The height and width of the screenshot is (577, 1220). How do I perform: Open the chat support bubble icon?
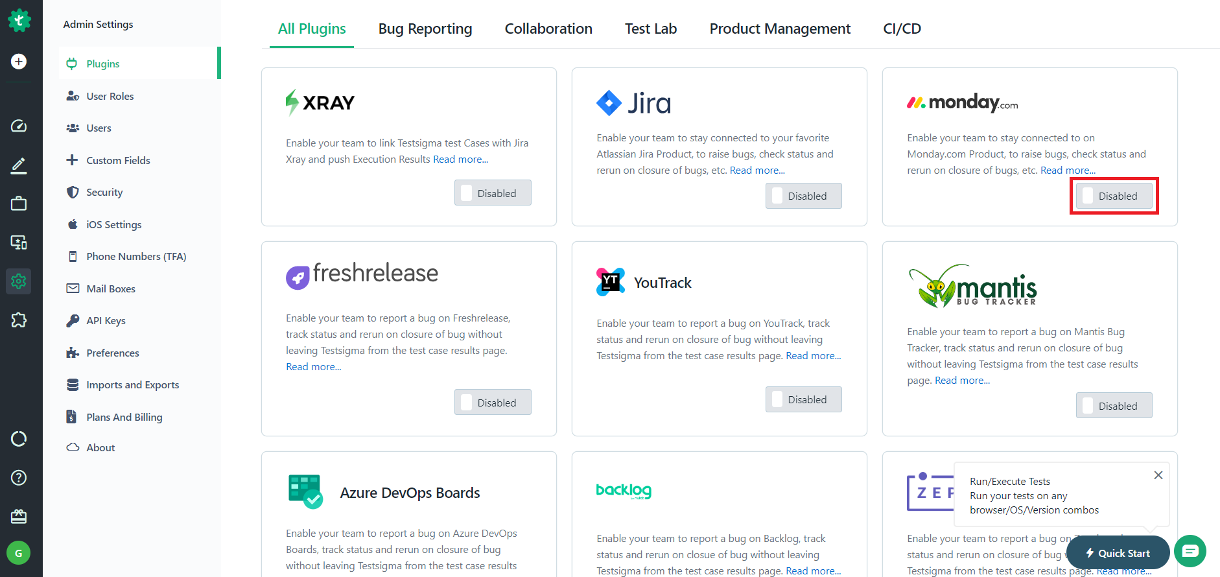click(1190, 551)
